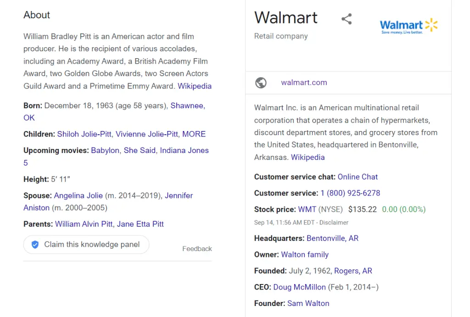The image size is (470, 317).
Task: Click the globe icon next to walmart.com
Action: [261, 83]
